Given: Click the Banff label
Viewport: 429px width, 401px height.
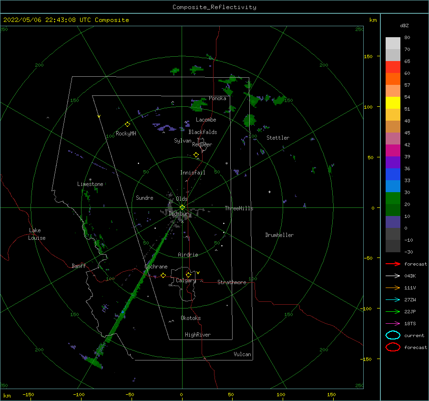Looking at the screenshot, I should [79, 266].
